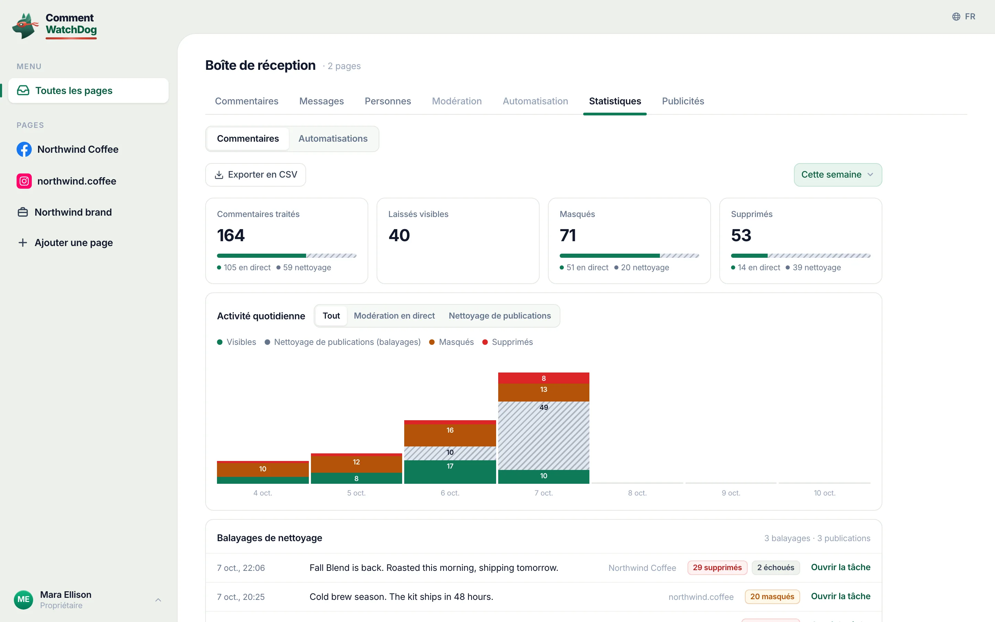Viewport: 995px width, 622px height.
Task: Click the inbox icon in Toutes les pages
Action: (x=23, y=91)
